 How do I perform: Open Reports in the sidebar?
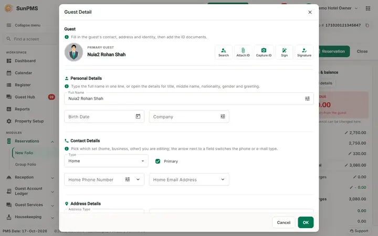[x=22, y=109]
